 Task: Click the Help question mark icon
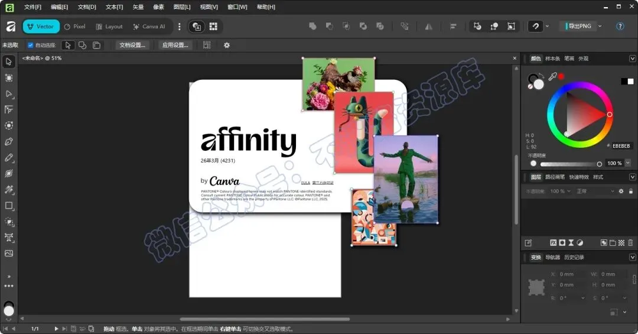(x=620, y=27)
